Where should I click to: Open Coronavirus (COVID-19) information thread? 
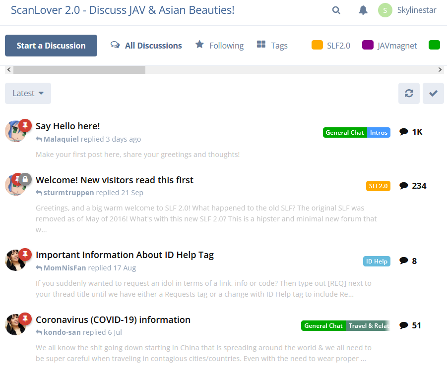click(x=113, y=319)
